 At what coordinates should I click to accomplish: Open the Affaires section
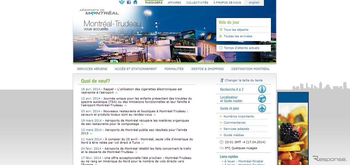tap(174, 3)
